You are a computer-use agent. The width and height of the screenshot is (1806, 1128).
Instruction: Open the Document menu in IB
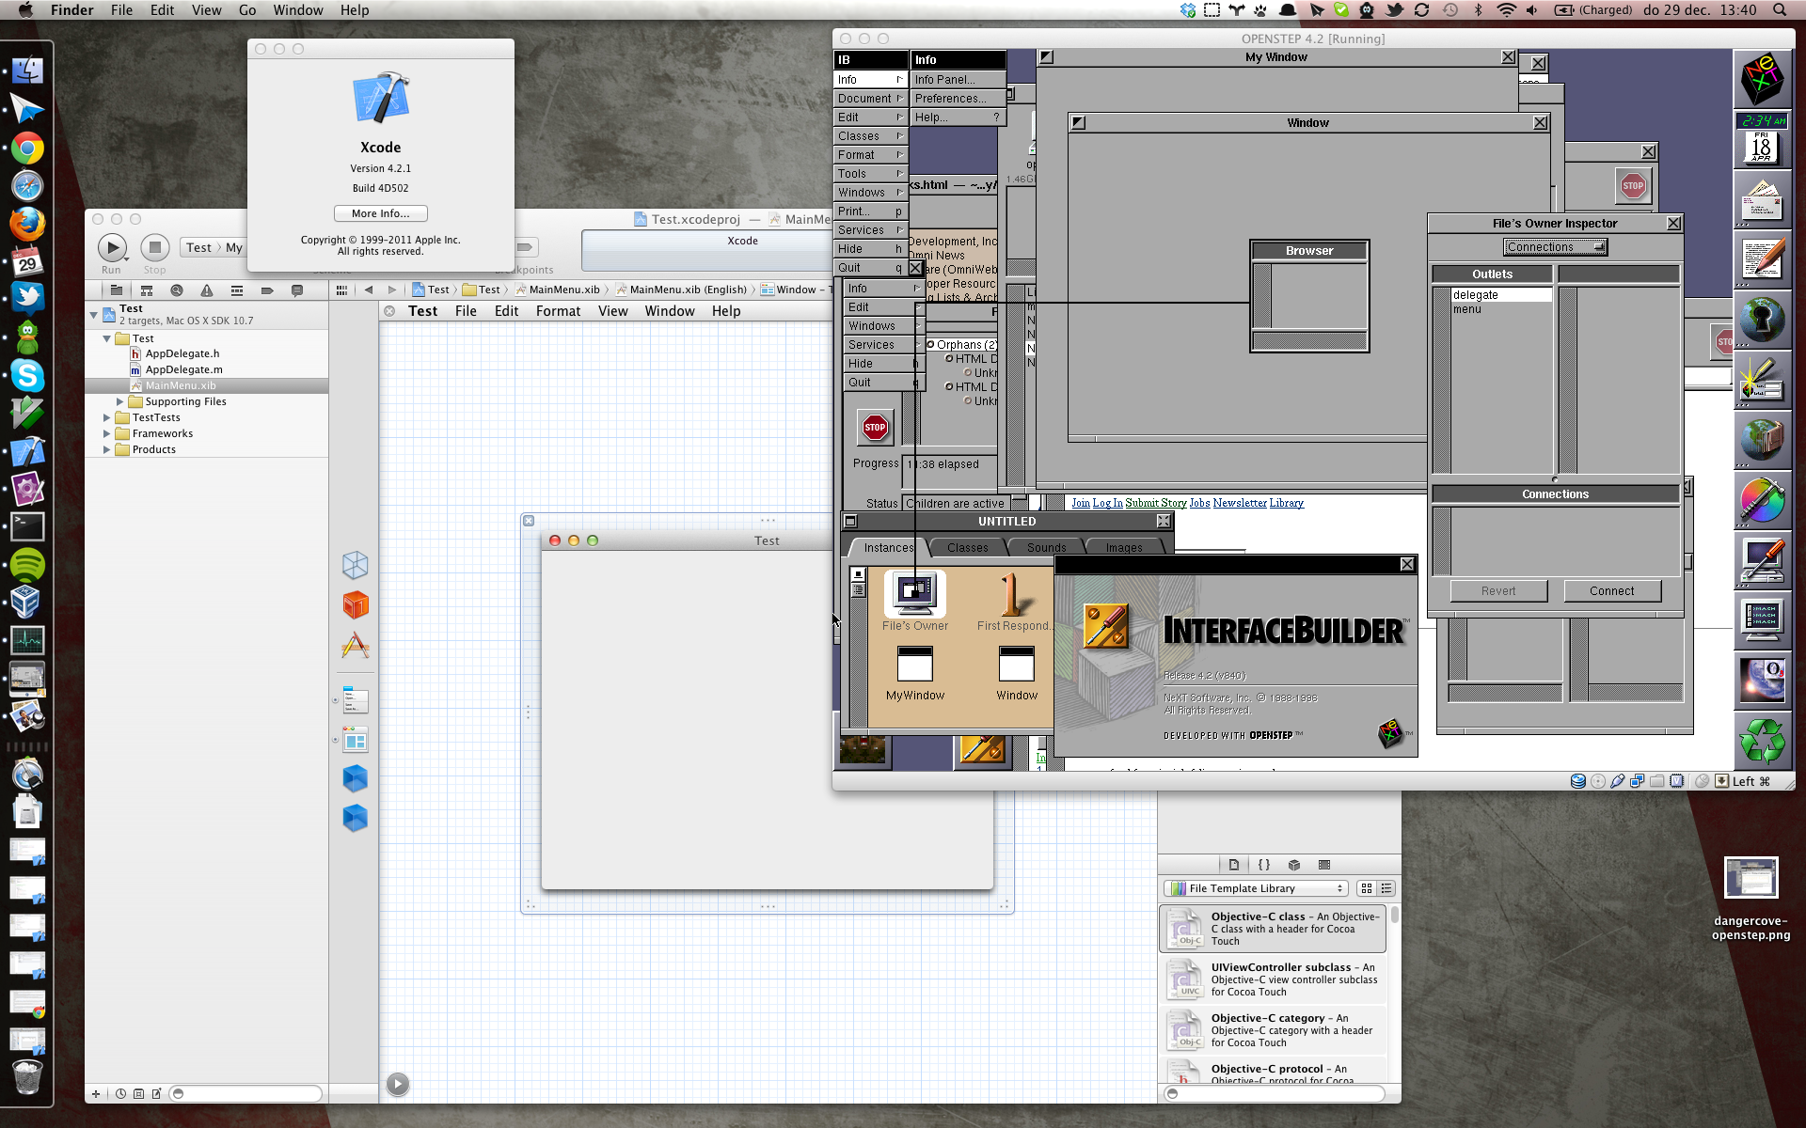(x=870, y=99)
